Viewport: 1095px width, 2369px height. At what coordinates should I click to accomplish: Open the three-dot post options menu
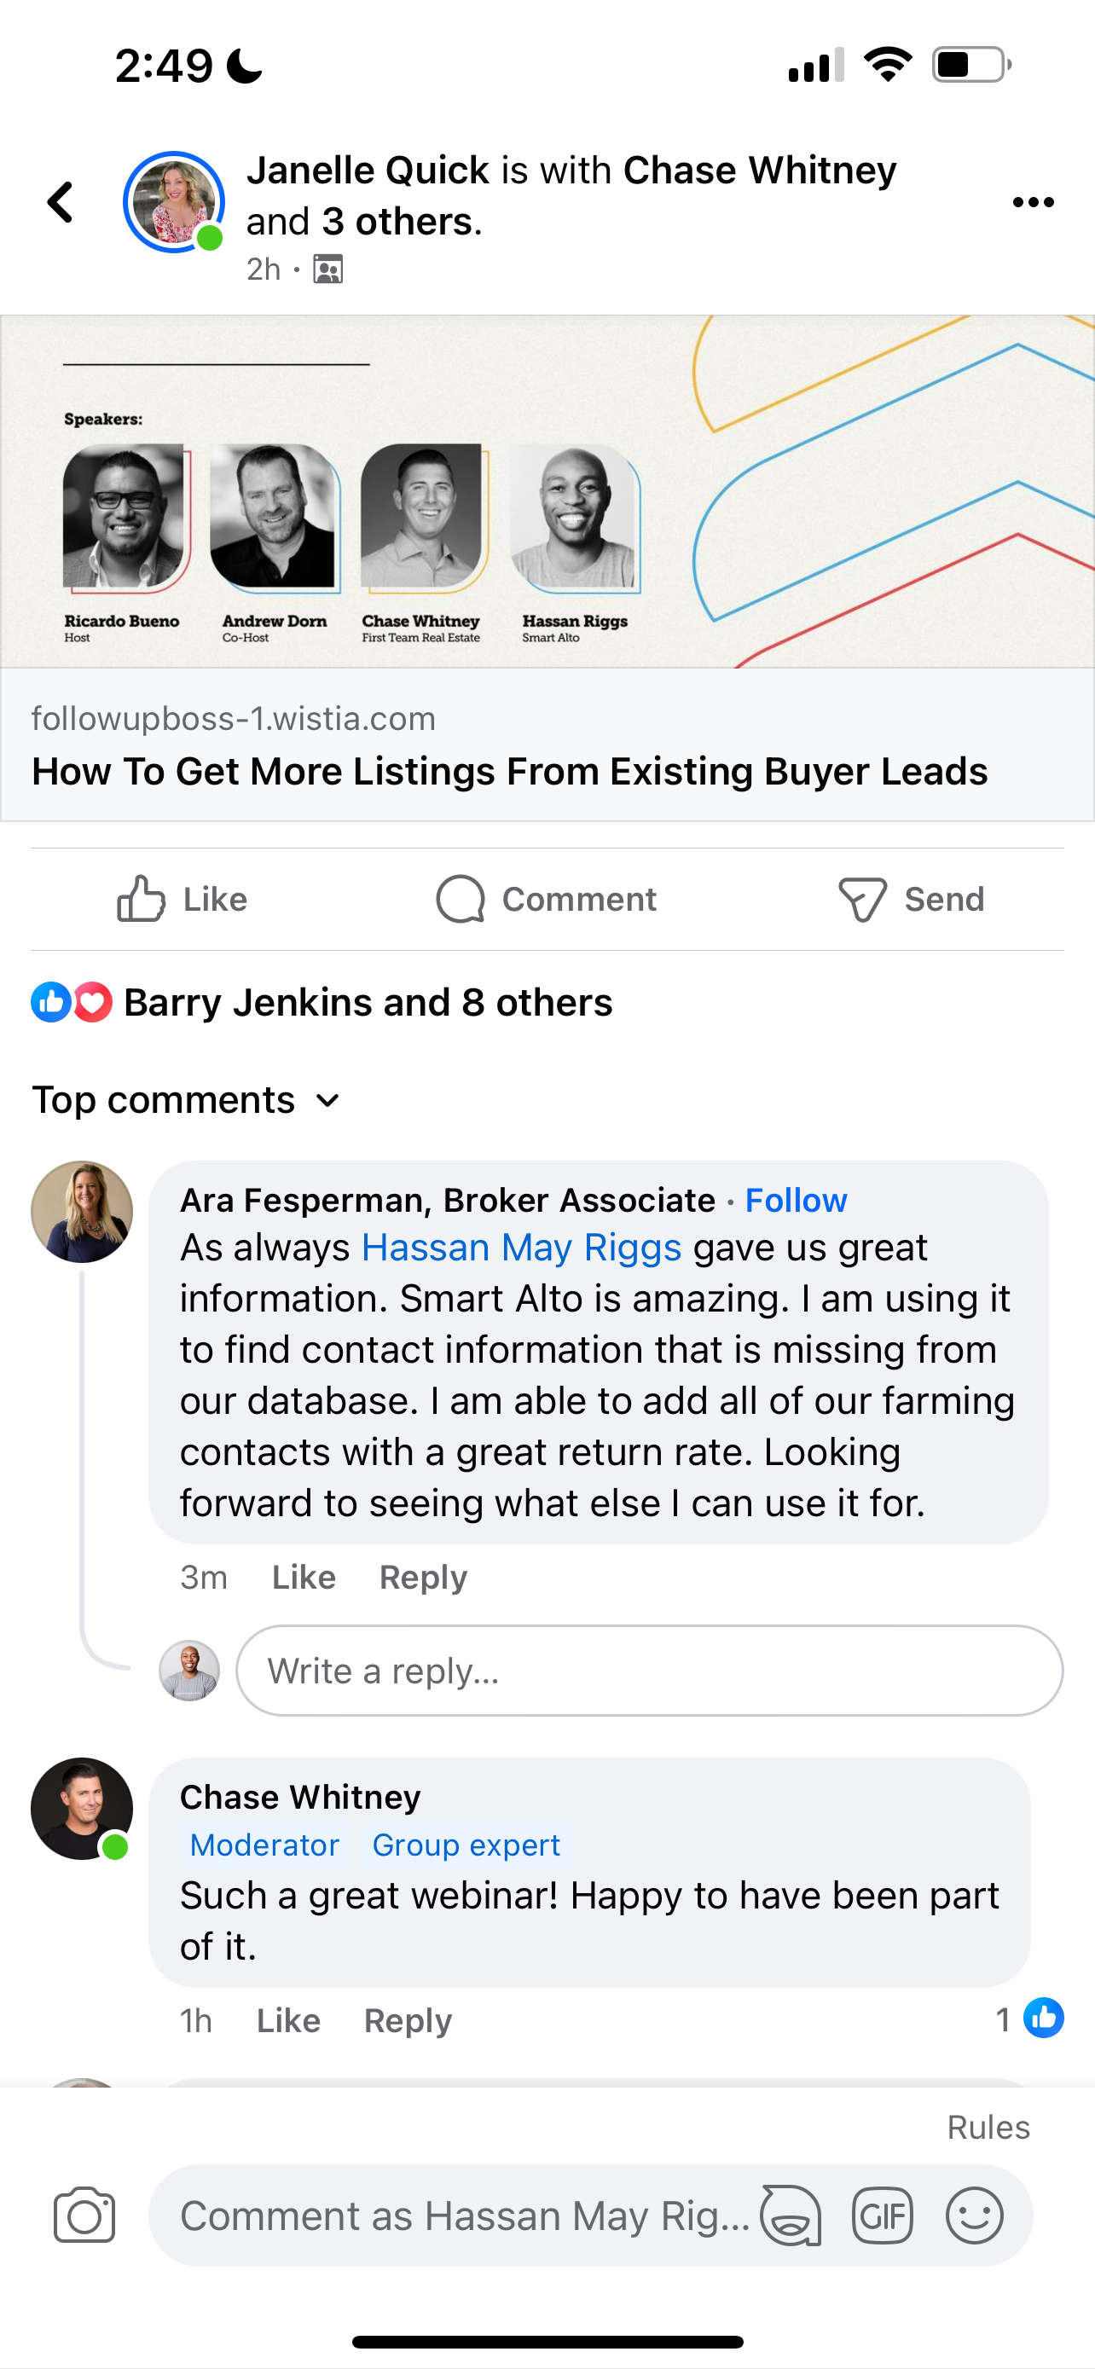pos(1033,202)
